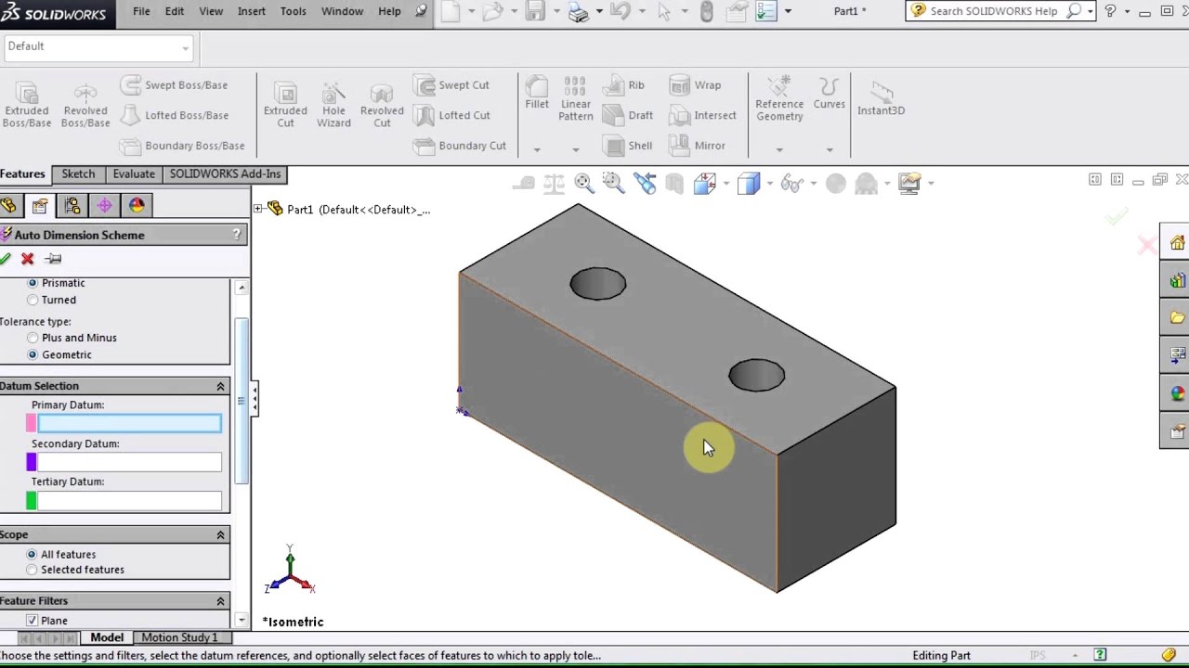Switch to the Evaluate tab
This screenshot has width=1189, height=668.
tap(134, 174)
